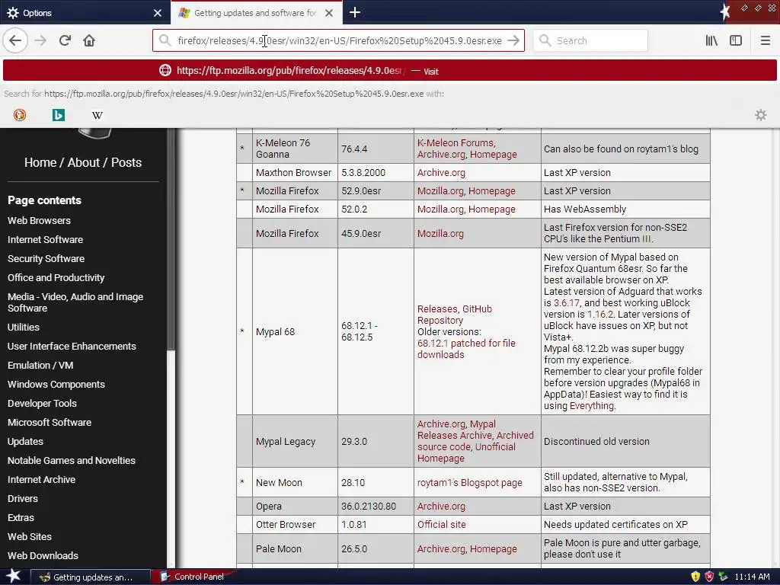The width and height of the screenshot is (780, 585).
Task: Open User Interface Enhancements link
Action: click(x=72, y=347)
